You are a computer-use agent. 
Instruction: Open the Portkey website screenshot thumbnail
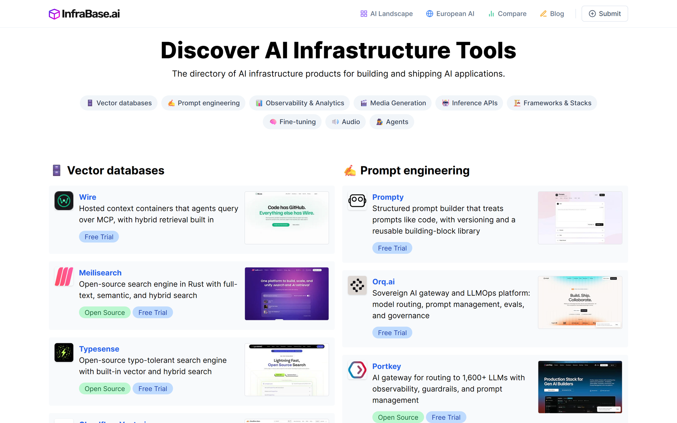point(580,387)
